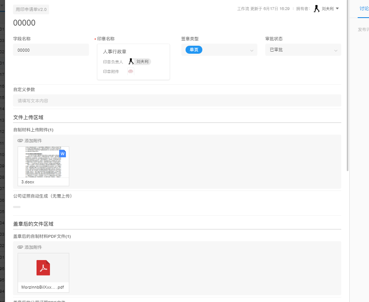Click the paperclip icon in 盖章后的自制材料PDF section
This screenshot has height=302, width=369.
point(20,247)
